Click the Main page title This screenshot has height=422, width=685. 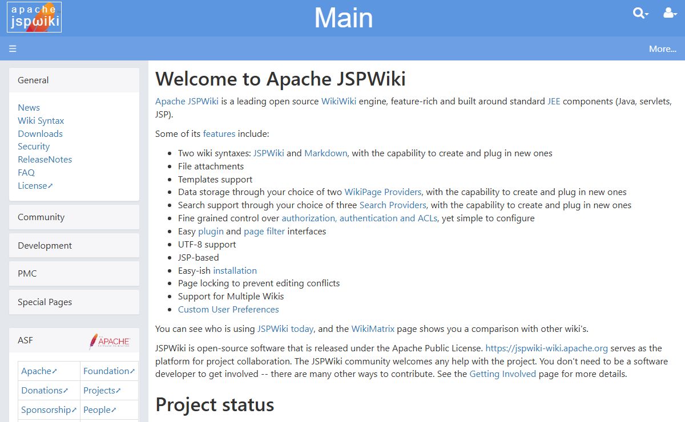coord(344,18)
